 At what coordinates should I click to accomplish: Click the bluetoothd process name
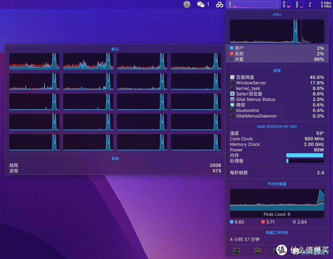point(247,110)
